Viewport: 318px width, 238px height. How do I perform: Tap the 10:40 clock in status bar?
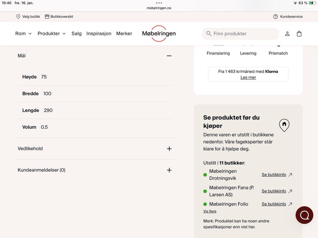pyautogui.click(x=7, y=3)
